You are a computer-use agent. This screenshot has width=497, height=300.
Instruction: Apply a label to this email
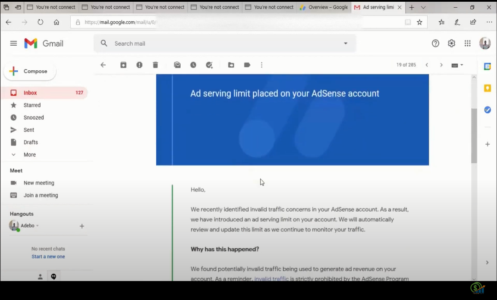[247, 65]
